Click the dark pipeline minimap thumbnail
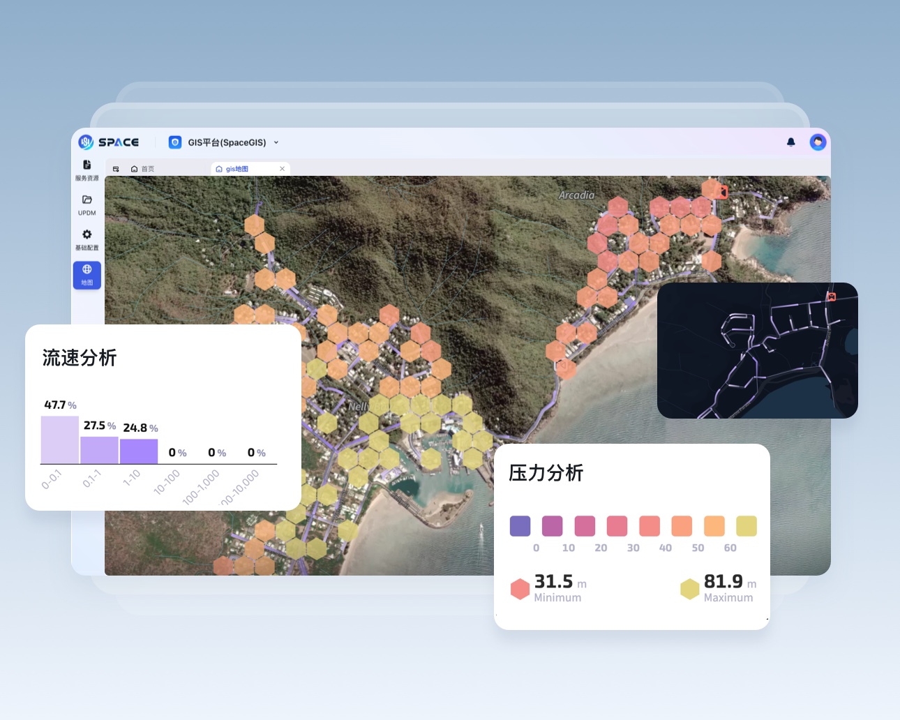This screenshot has width=900, height=720. click(757, 350)
